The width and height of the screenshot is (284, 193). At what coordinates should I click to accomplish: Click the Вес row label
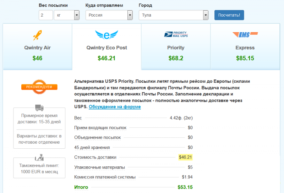pyautogui.click(x=78, y=118)
